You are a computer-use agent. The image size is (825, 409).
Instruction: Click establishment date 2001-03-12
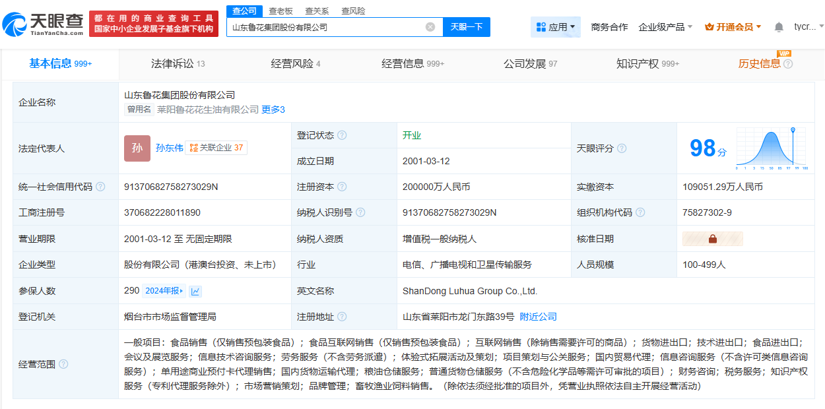pyautogui.click(x=426, y=161)
